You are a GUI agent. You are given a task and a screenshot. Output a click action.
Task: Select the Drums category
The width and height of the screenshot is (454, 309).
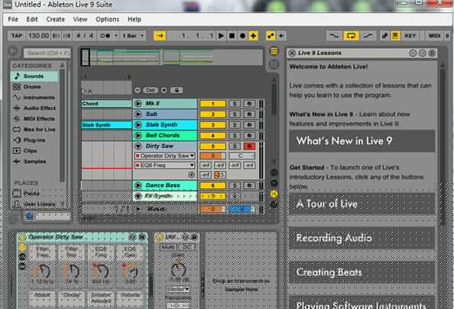[34, 87]
